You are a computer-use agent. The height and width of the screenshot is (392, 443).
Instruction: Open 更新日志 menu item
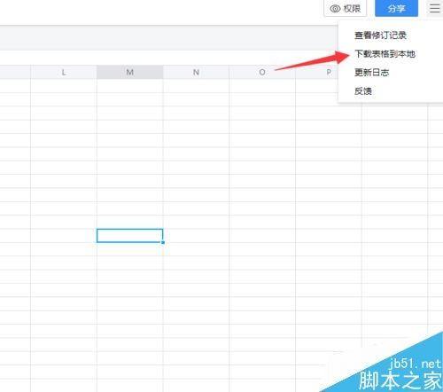click(371, 73)
